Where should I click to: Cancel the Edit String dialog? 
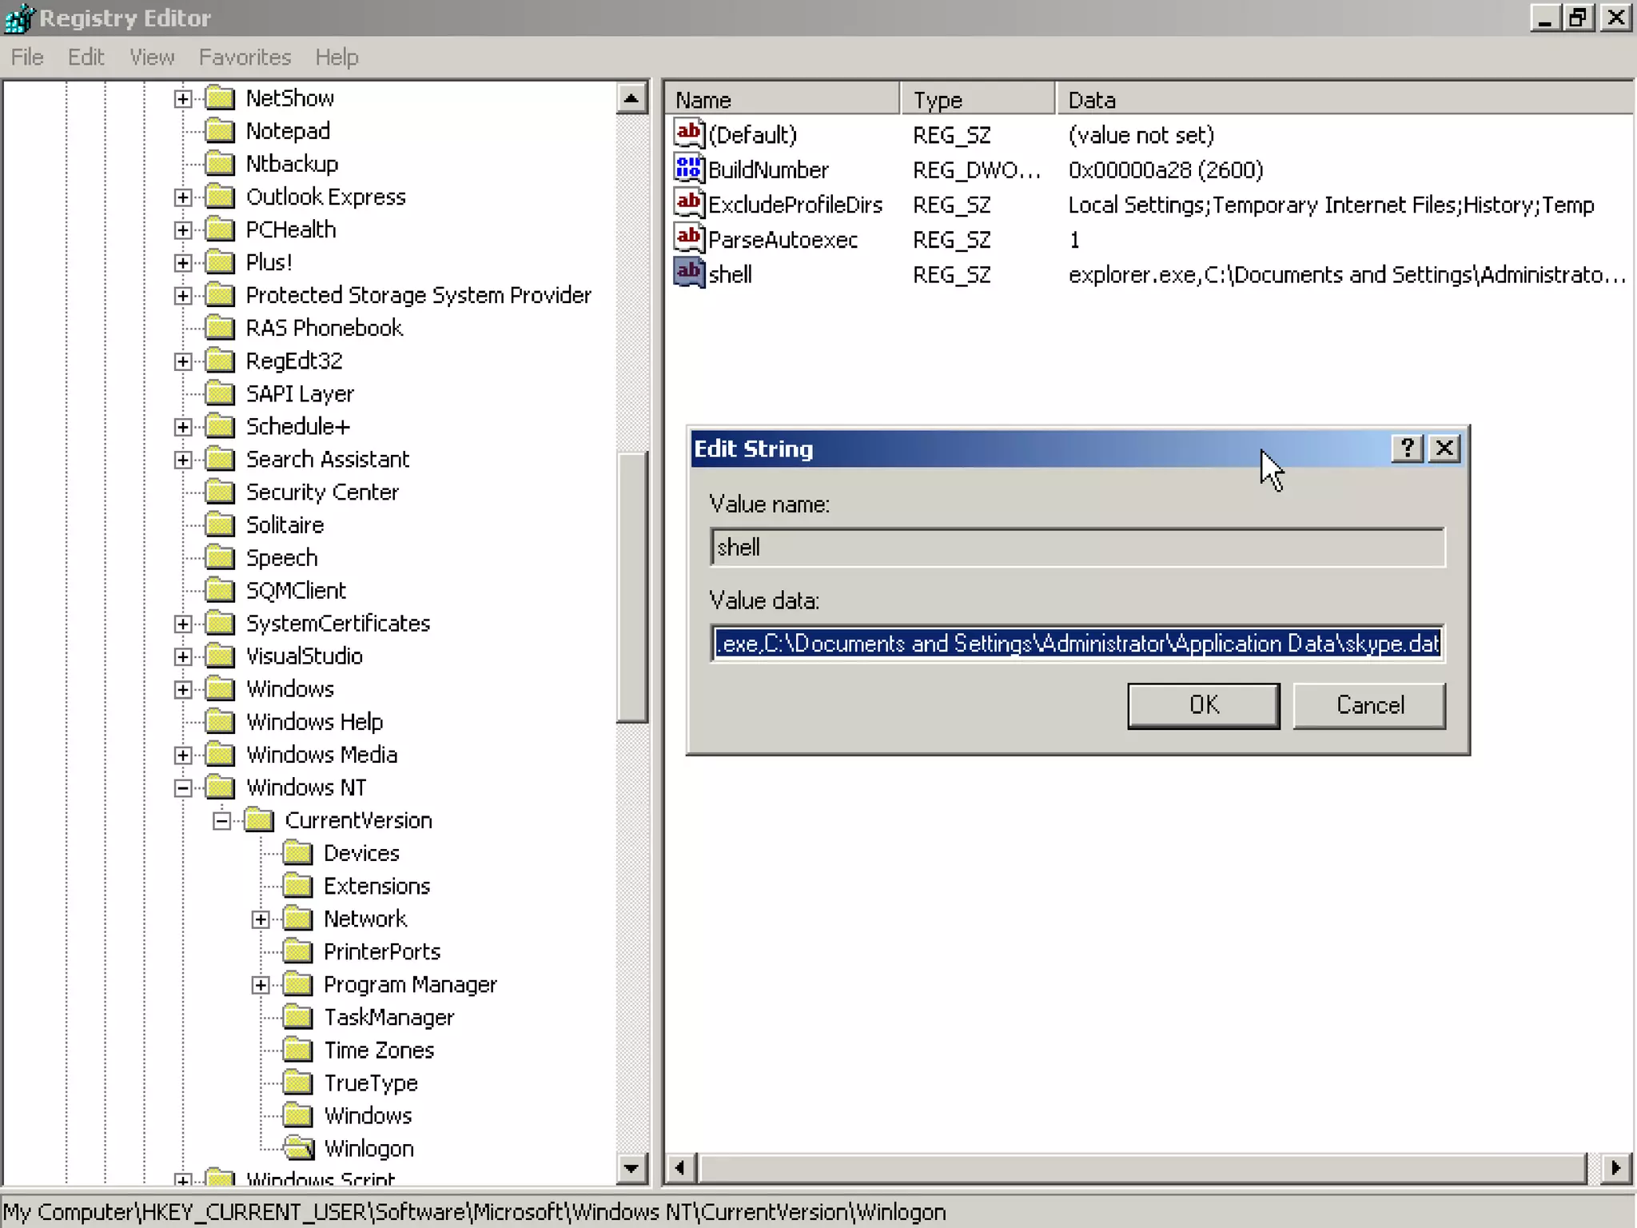coord(1368,705)
